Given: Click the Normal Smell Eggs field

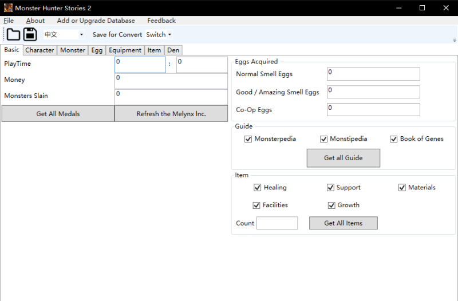Looking at the screenshot, I should pyautogui.click(x=373, y=74).
